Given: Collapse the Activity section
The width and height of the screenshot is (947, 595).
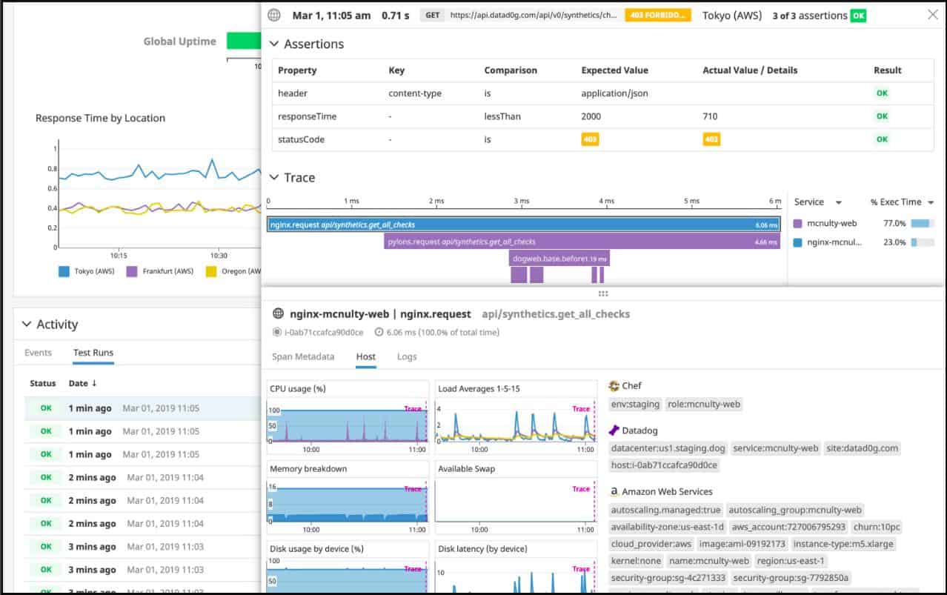Looking at the screenshot, I should [x=27, y=325].
